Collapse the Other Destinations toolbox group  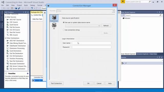(5, 38)
